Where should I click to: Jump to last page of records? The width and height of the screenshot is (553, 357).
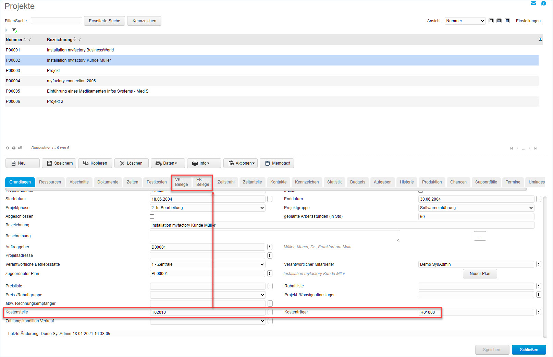point(536,148)
